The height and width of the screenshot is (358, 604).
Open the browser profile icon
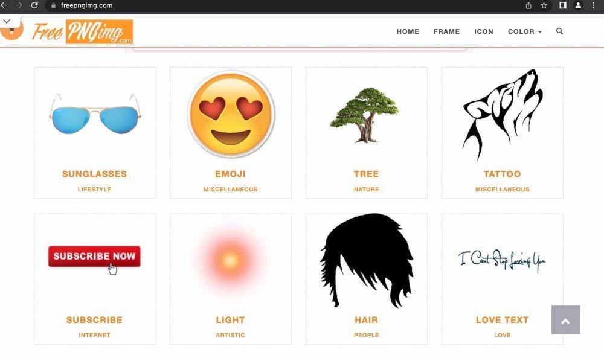click(x=578, y=5)
